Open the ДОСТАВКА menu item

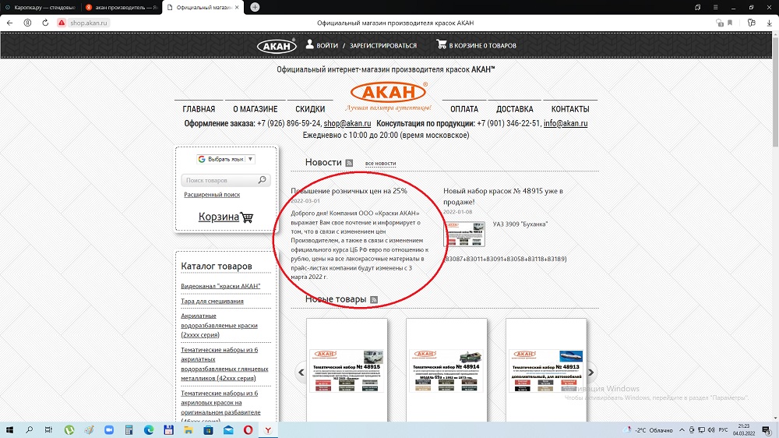coord(514,109)
